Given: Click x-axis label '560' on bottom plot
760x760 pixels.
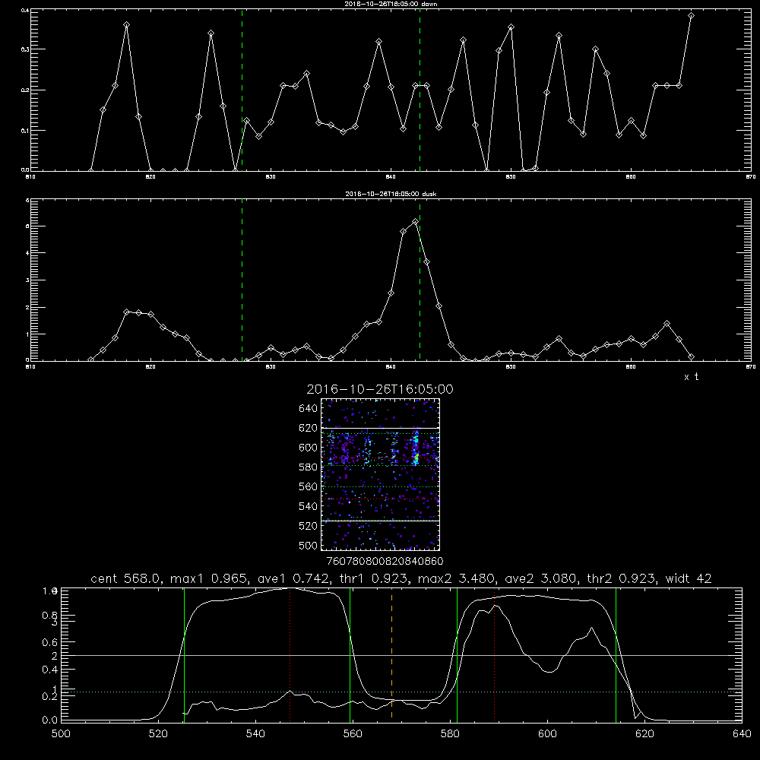Looking at the screenshot, I should 353,734.
